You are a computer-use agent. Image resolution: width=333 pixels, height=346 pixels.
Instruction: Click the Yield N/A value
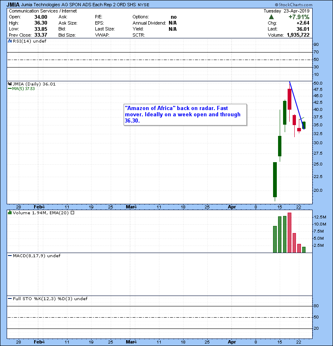(173, 29)
